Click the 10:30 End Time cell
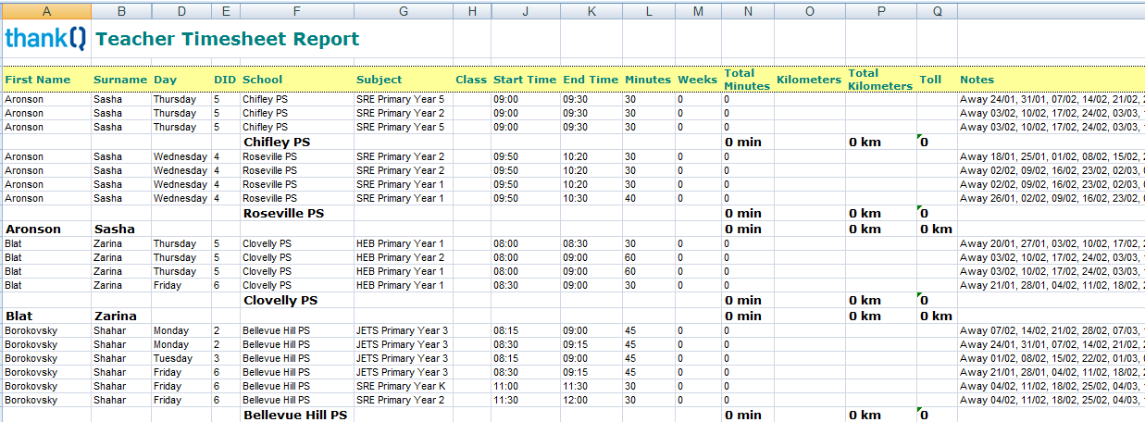1145x422 pixels. coord(577,198)
